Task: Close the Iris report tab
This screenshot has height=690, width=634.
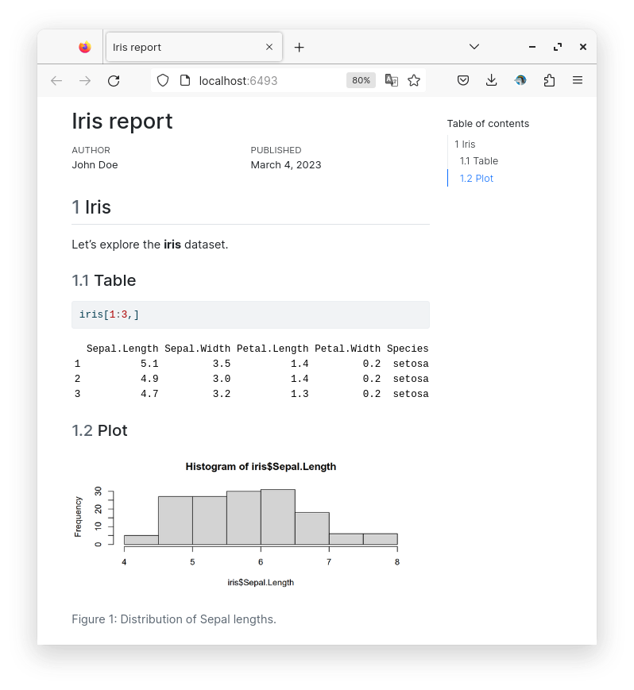Action: (269, 47)
